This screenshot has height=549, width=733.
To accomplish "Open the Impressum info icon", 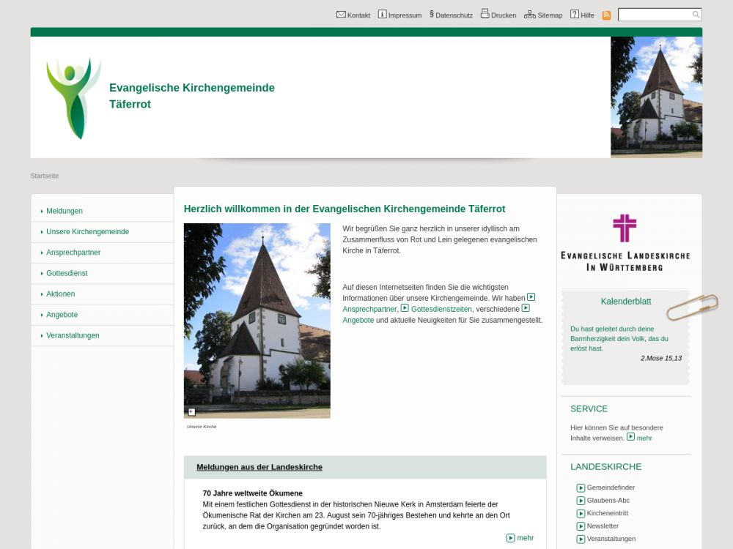I will 382,15.
